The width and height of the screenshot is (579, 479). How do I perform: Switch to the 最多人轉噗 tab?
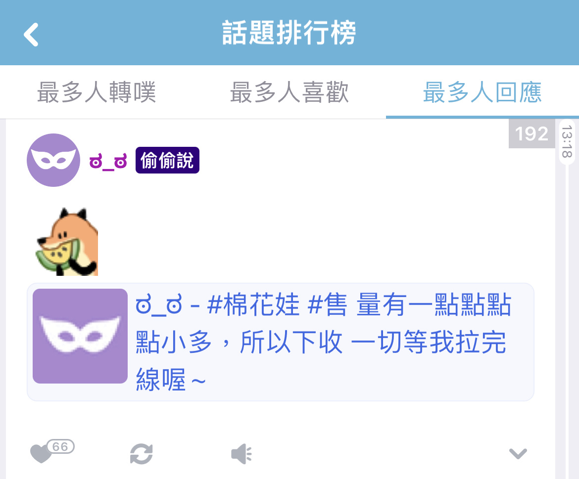(x=96, y=92)
